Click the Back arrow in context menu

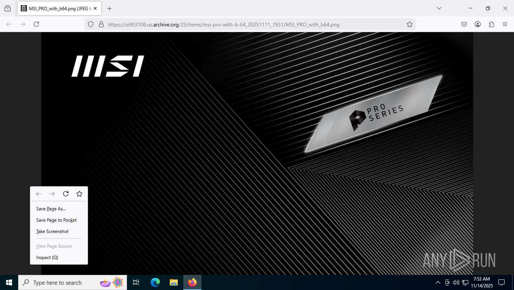pos(39,194)
